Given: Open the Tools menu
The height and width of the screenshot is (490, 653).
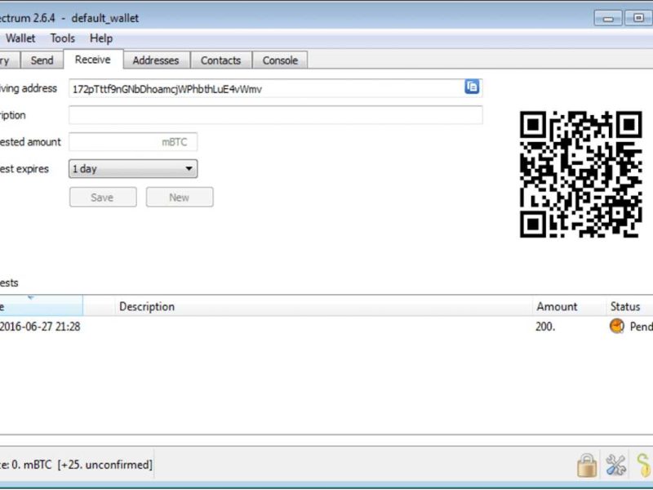Looking at the screenshot, I should pos(63,38).
